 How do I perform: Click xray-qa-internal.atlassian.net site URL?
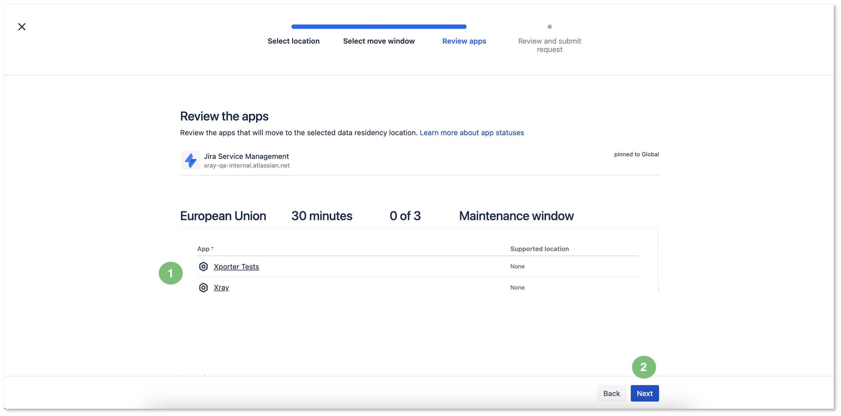point(247,165)
